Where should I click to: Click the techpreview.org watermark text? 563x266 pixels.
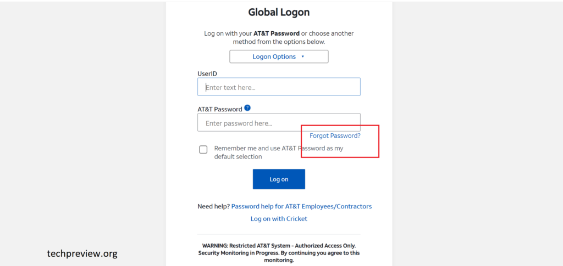pyautogui.click(x=82, y=253)
